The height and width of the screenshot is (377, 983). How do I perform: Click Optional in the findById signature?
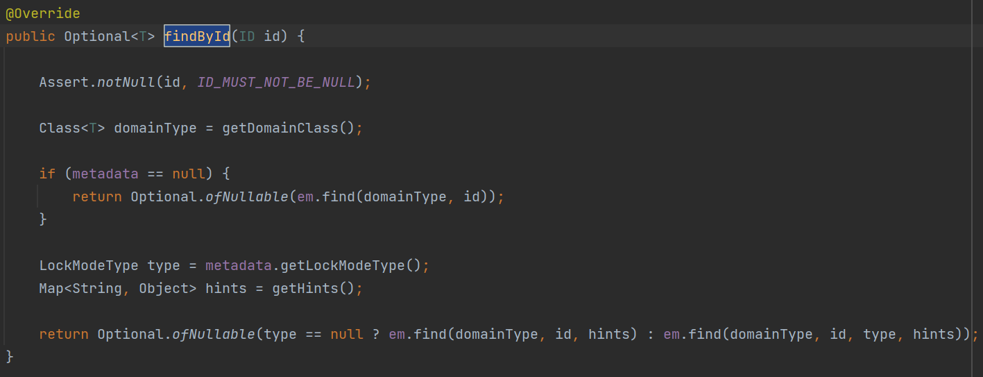(97, 36)
